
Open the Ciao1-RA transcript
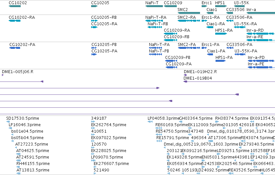point(216,24)
